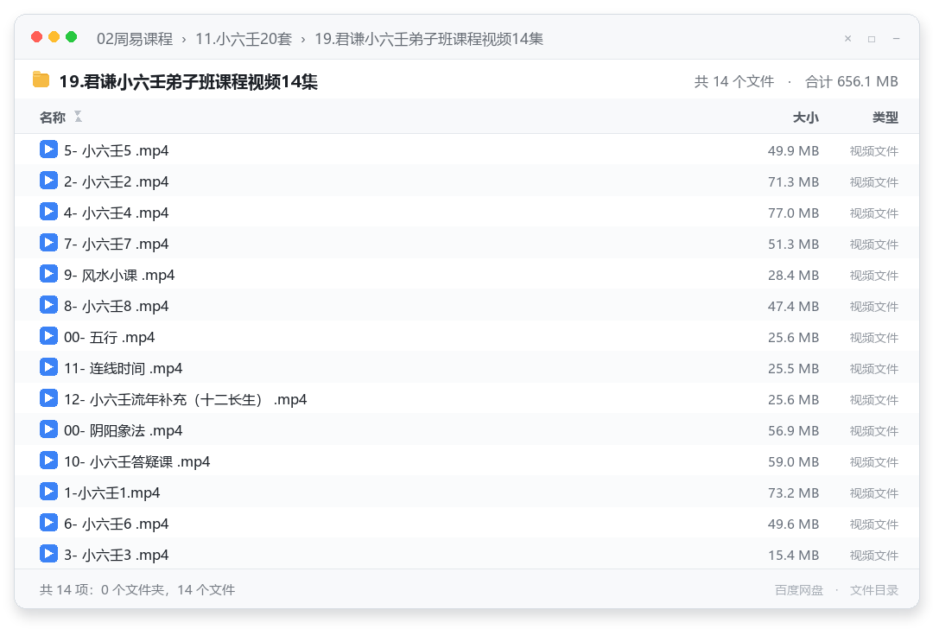
Task: Click the gray minimize dash icon
Action: [896, 39]
